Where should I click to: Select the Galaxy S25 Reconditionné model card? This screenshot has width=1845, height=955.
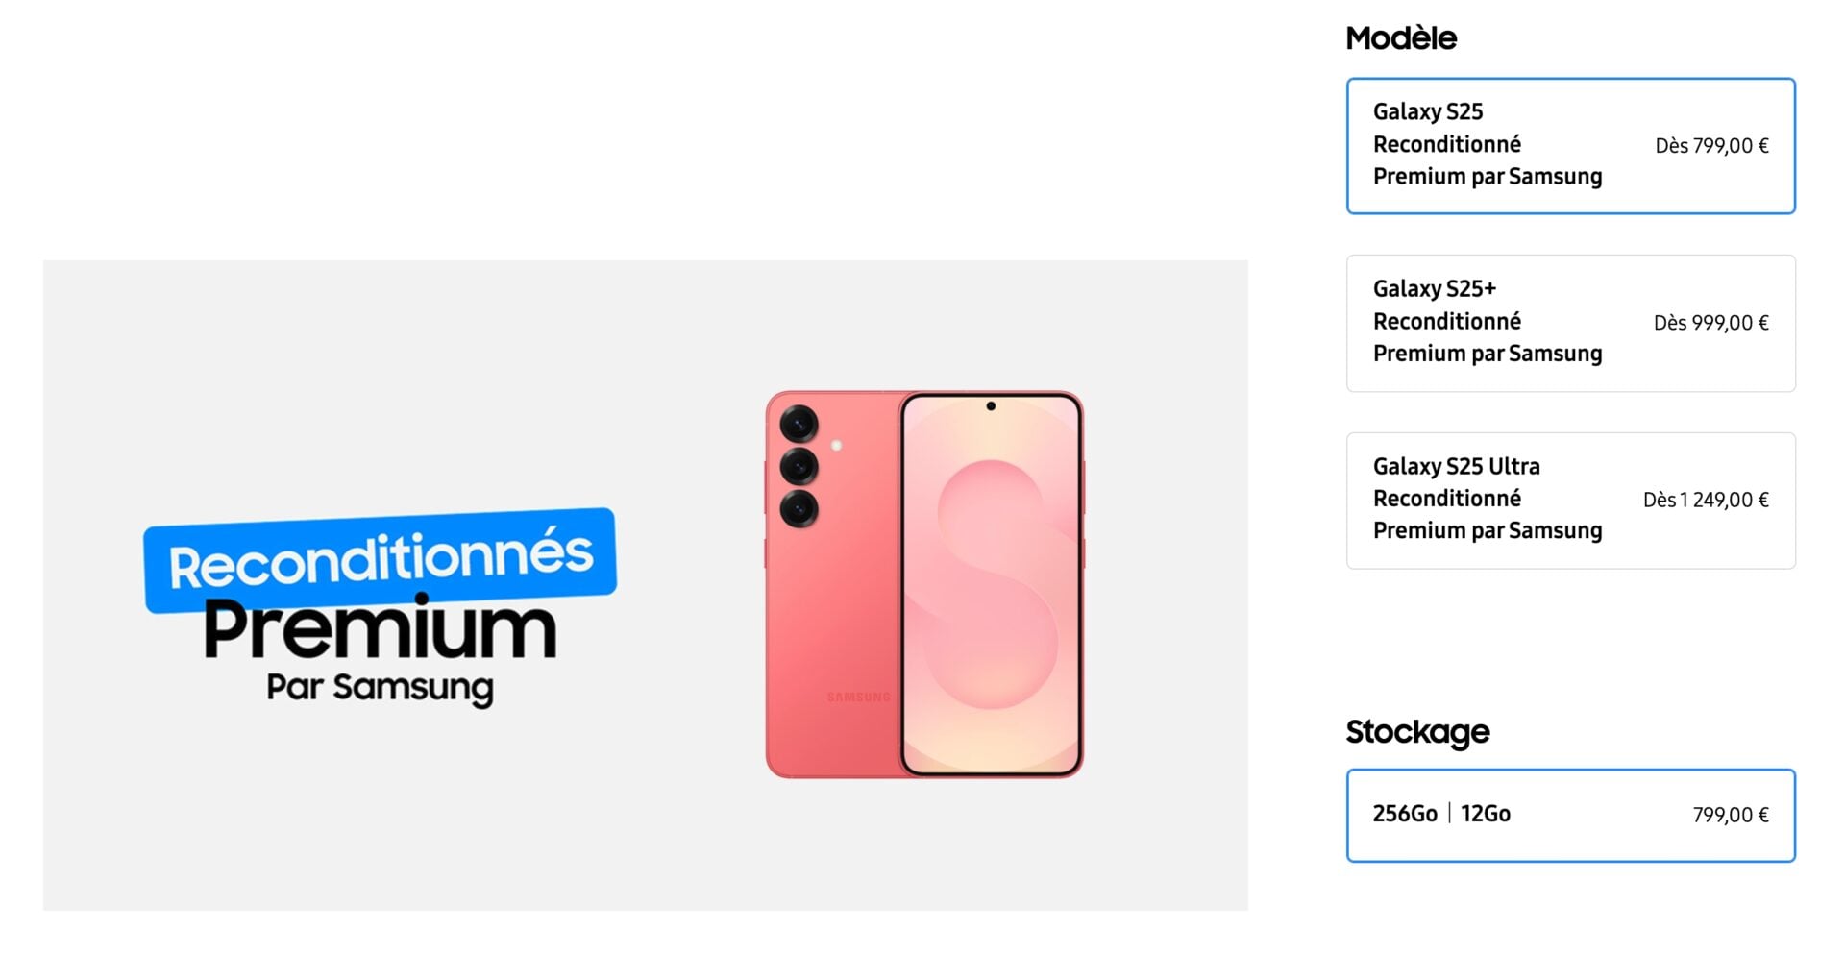click(1570, 144)
